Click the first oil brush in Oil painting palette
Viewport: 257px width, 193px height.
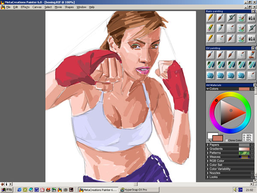[x=210, y=54]
